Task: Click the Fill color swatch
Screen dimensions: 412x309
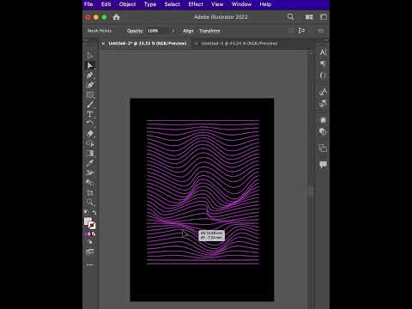Action: tap(88, 221)
